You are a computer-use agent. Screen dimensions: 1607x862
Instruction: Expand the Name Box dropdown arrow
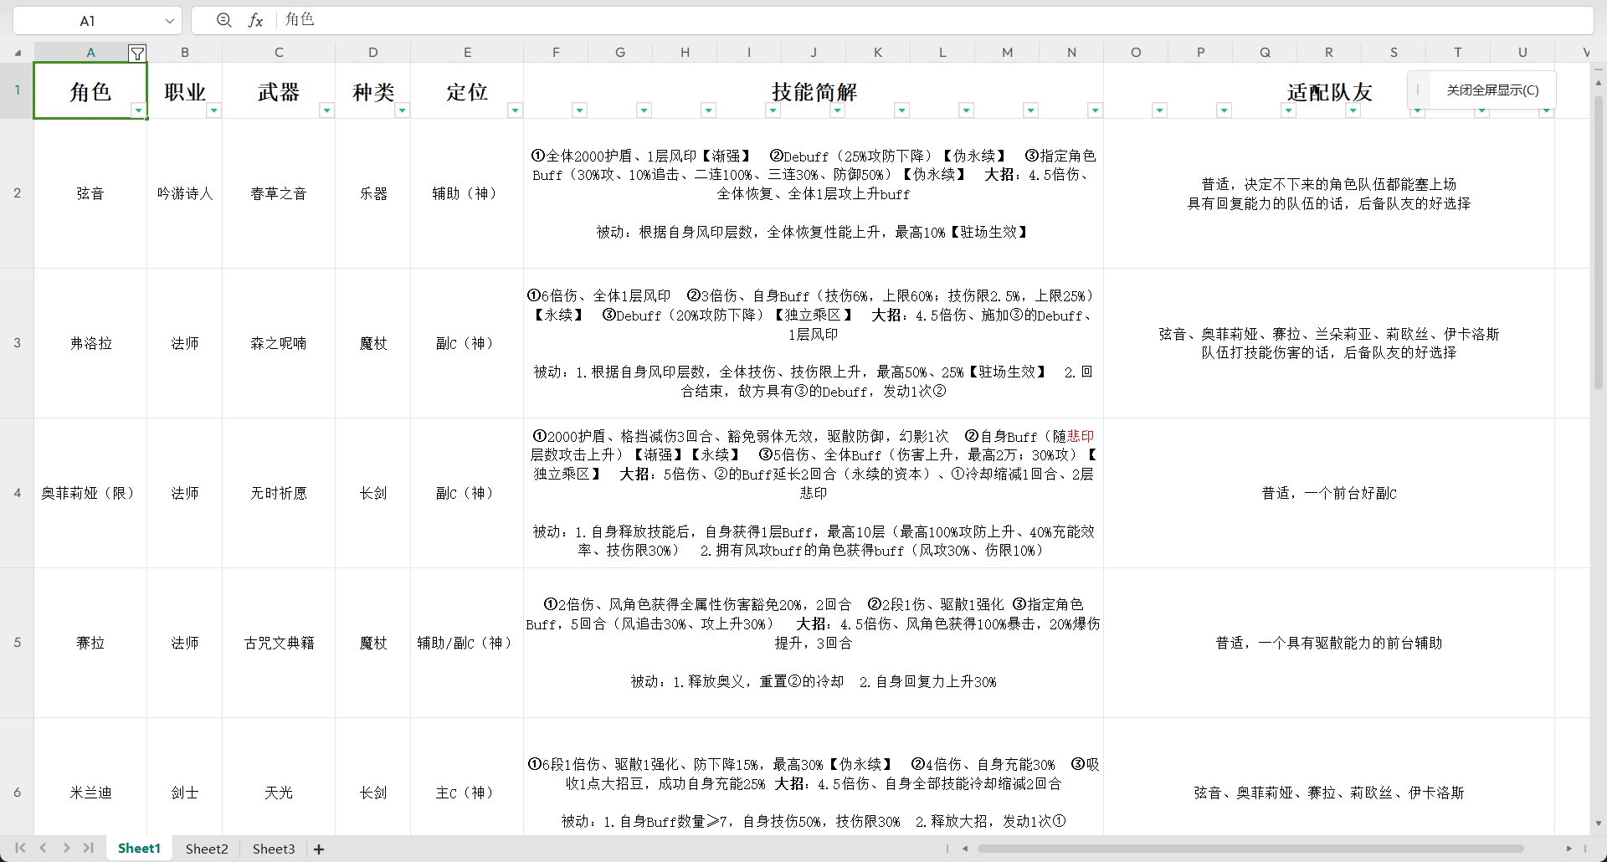[x=170, y=21]
